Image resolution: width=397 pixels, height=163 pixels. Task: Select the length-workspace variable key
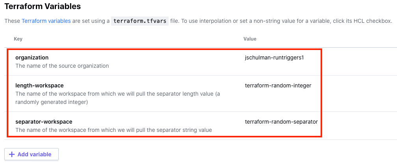39,85
